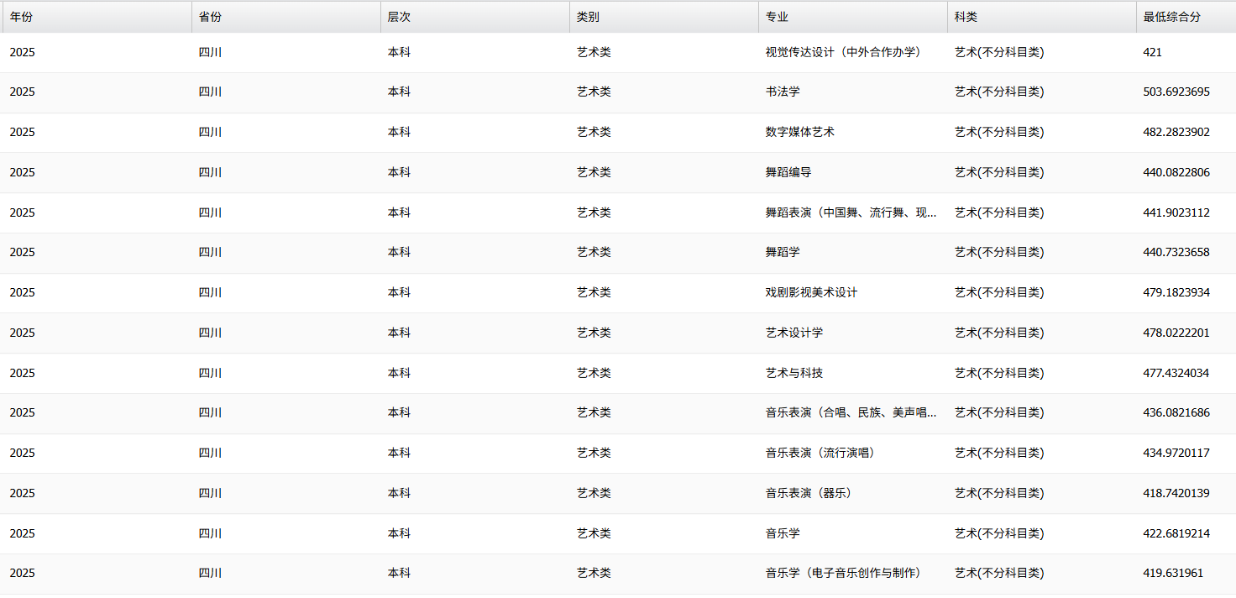Select 2025 in the 音乐学(电子音乐创作与制作) row
The width and height of the screenshot is (1236, 598).
[23, 573]
